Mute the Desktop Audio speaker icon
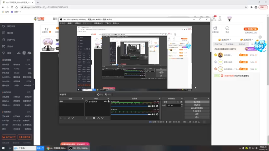This screenshot has height=151, width=269. click(x=153, y=114)
